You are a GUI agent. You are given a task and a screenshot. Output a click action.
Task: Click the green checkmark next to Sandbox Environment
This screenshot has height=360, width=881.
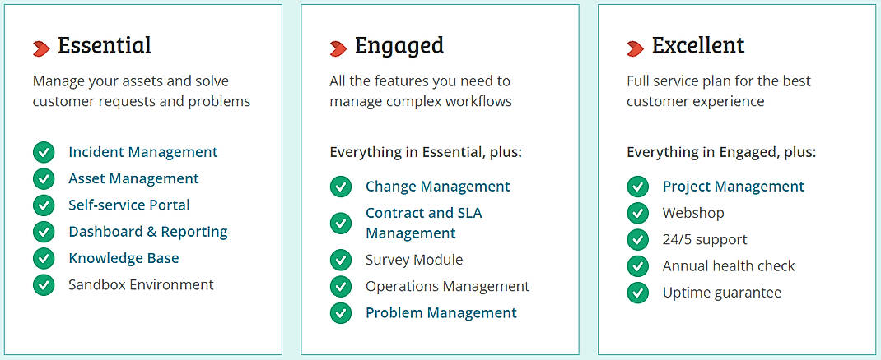(x=44, y=285)
